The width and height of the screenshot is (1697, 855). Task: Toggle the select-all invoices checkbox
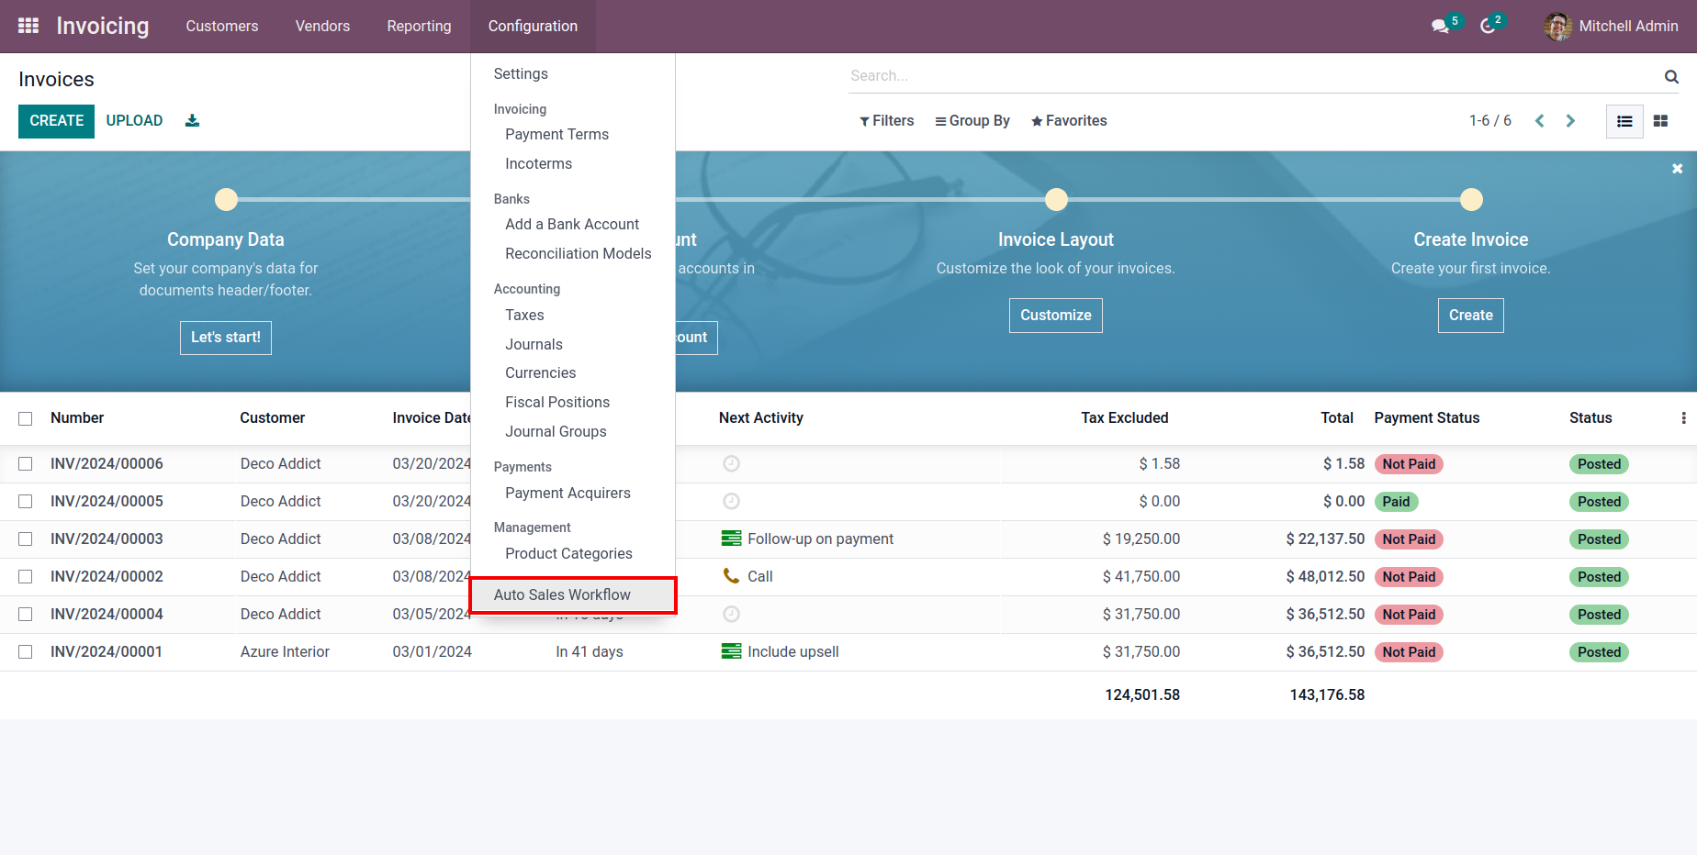(x=26, y=418)
